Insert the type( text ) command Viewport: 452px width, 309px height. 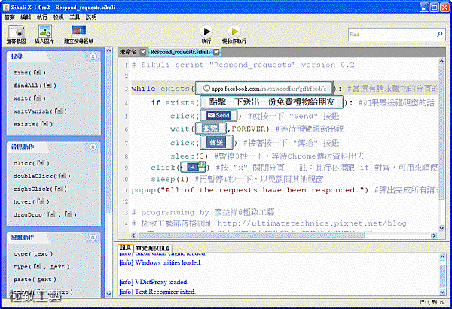pyautogui.click(x=33, y=254)
